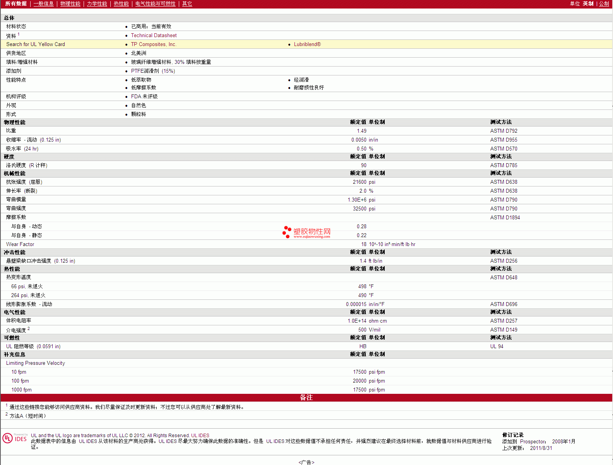Switch to the 其它 tab
The width and height of the screenshot is (613, 465).
pos(187,4)
